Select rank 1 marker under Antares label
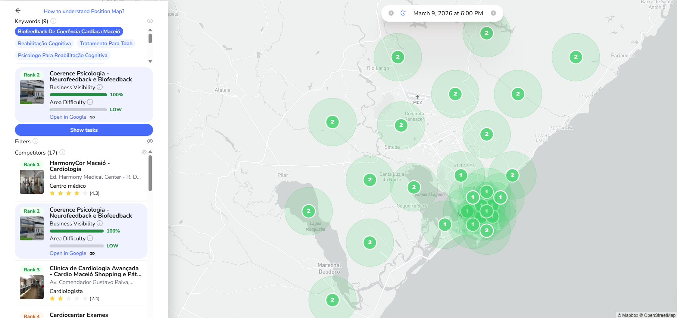The width and height of the screenshot is (677, 318). click(461, 175)
